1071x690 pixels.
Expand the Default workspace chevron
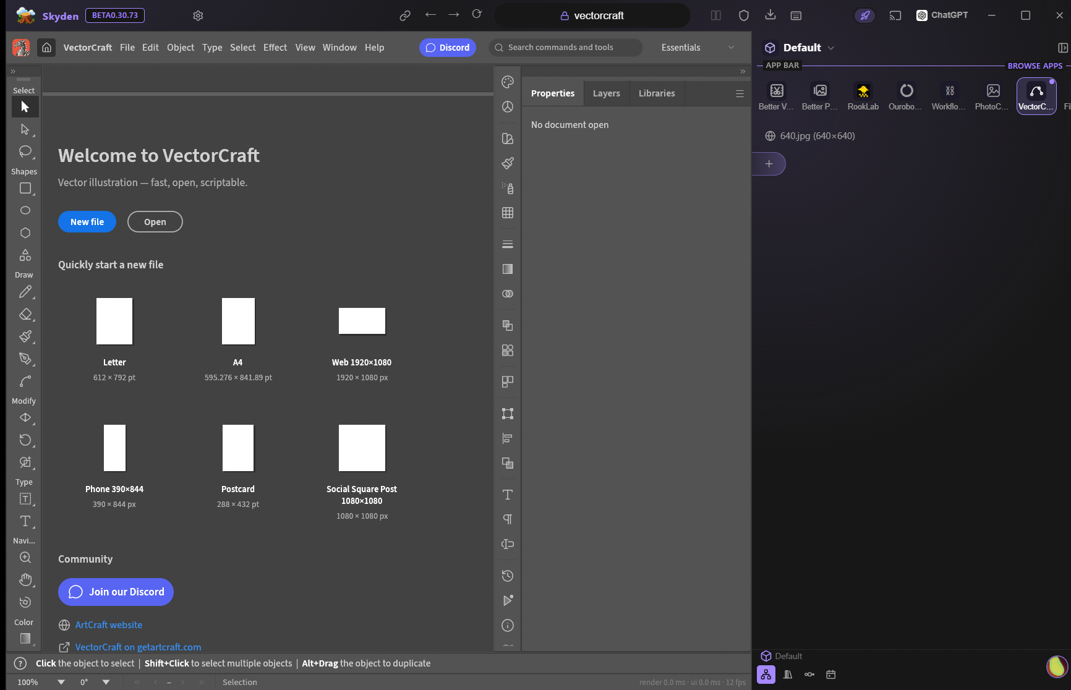pyautogui.click(x=831, y=48)
